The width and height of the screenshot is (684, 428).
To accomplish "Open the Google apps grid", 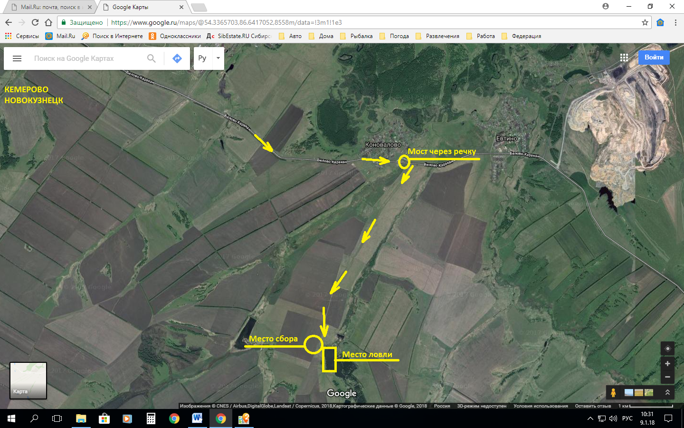I will click(x=624, y=58).
